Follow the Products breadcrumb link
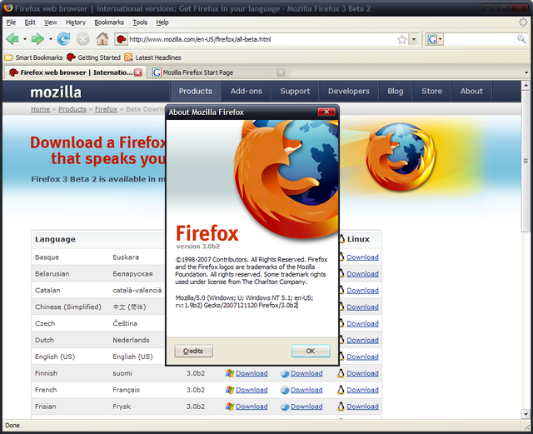This screenshot has width=533, height=434. [x=72, y=109]
